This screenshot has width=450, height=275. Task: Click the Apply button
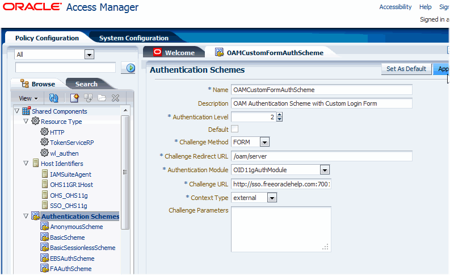tap(441, 69)
